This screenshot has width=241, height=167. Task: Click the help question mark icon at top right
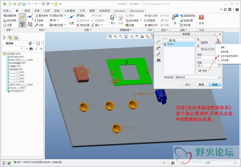pyautogui.click(x=237, y=10)
